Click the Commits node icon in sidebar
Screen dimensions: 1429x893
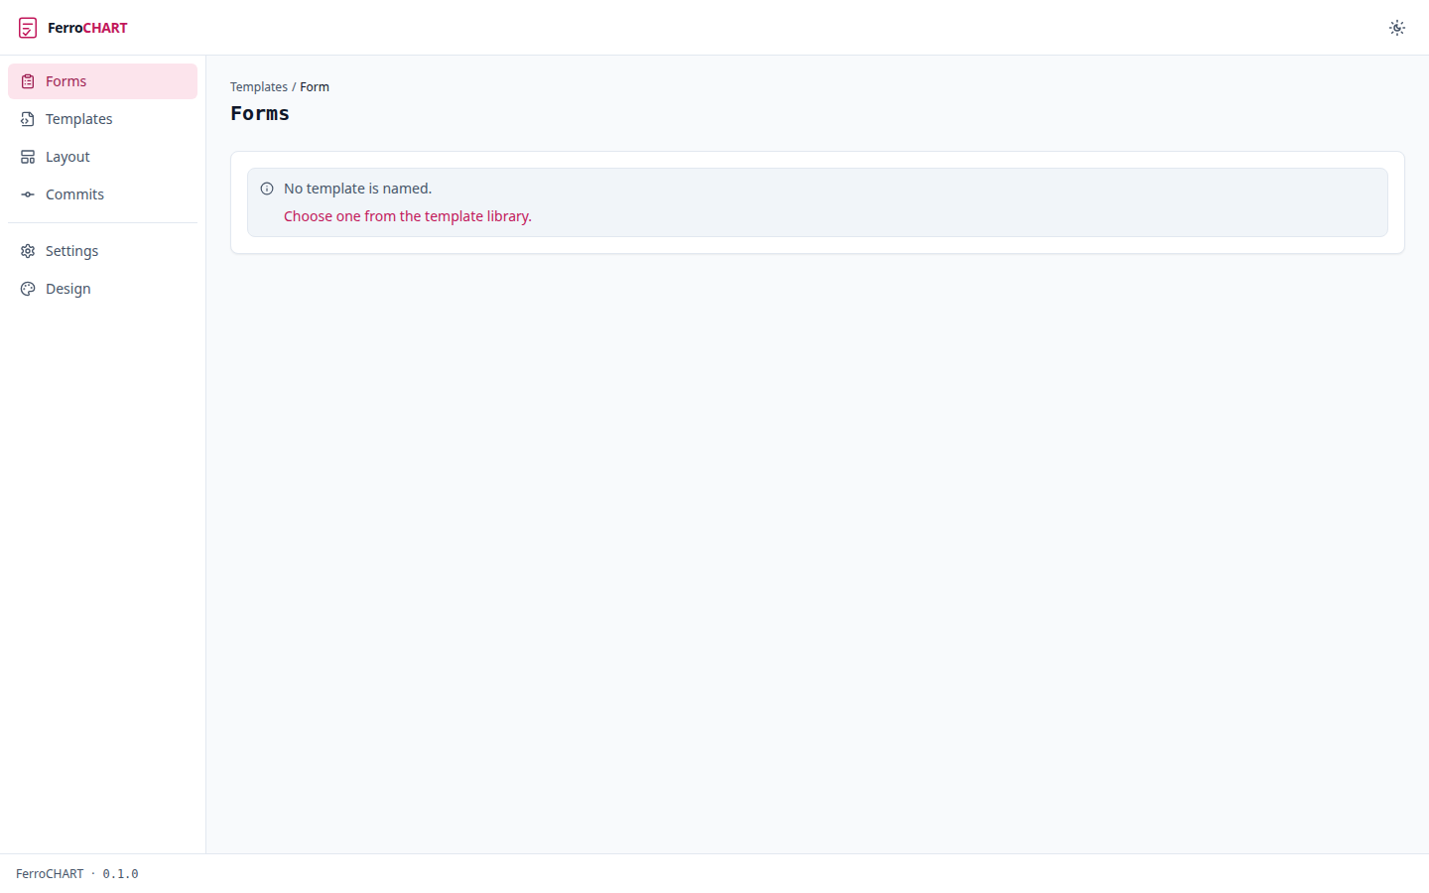pyautogui.click(x=28, y=194)
